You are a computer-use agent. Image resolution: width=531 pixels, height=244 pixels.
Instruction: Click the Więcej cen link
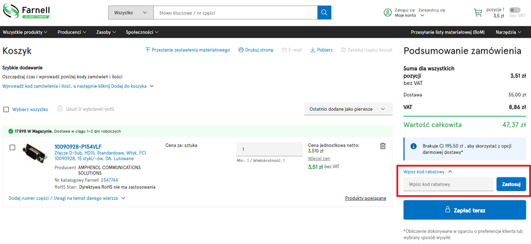tap(319, 159)
